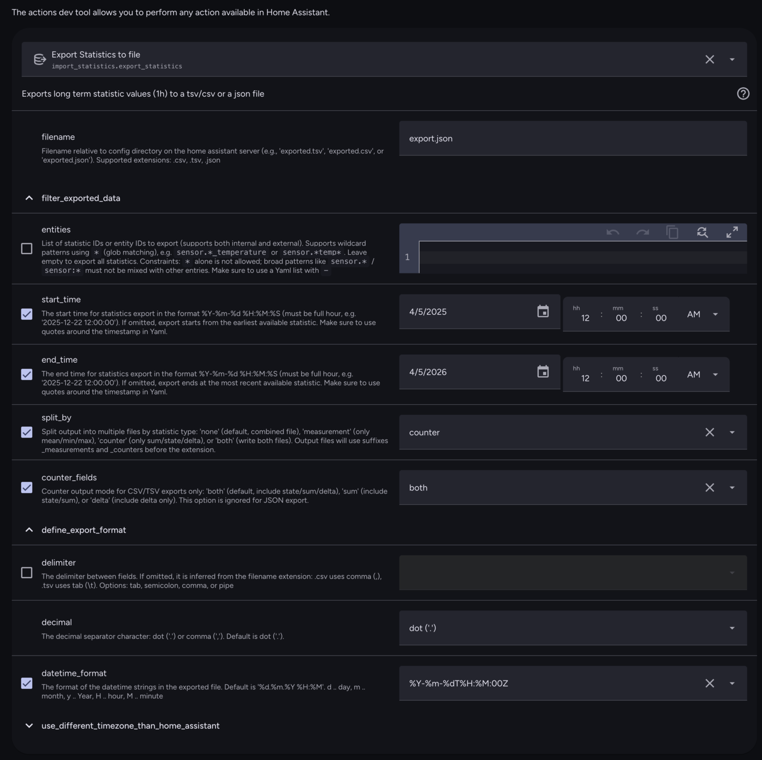Click the Export Statistics service icon

tap(39, 59)
